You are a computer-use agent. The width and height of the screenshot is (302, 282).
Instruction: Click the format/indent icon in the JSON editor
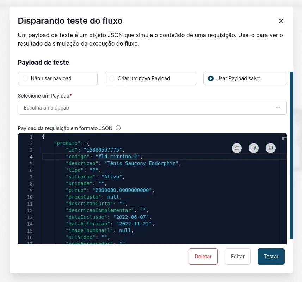[237, 148]
